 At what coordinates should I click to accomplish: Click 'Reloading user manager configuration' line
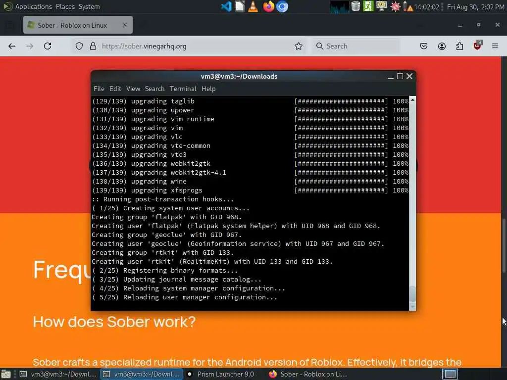click(185, 297)
